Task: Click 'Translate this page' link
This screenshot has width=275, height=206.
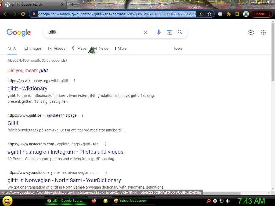Action: 61,115
